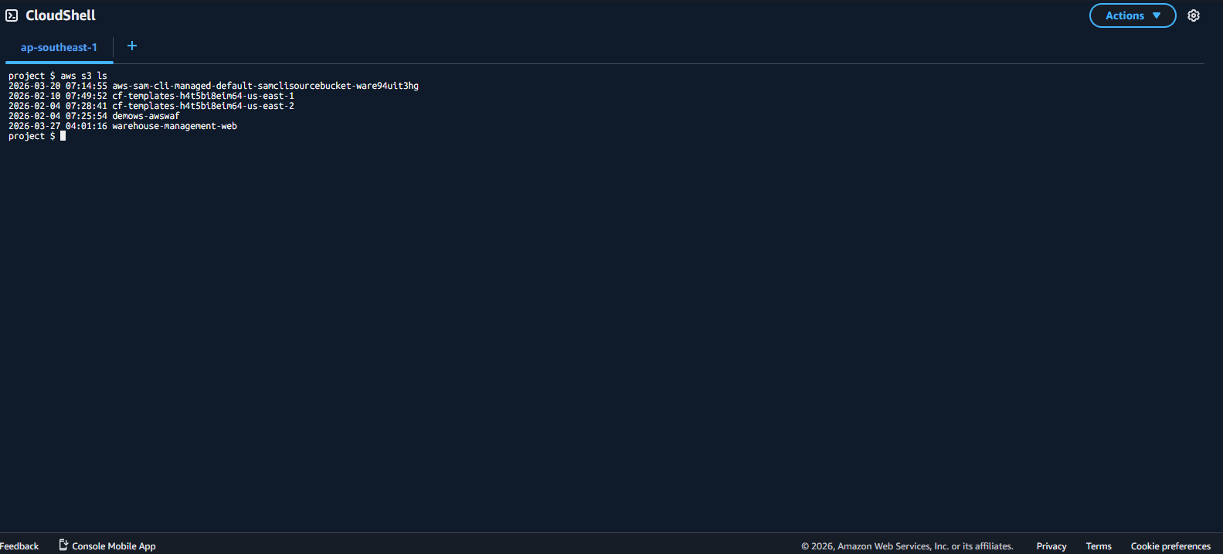Click timestamp 2026-03-27 04:01:16
This screenshot has height=554, width=1223.
pos(58,126)
